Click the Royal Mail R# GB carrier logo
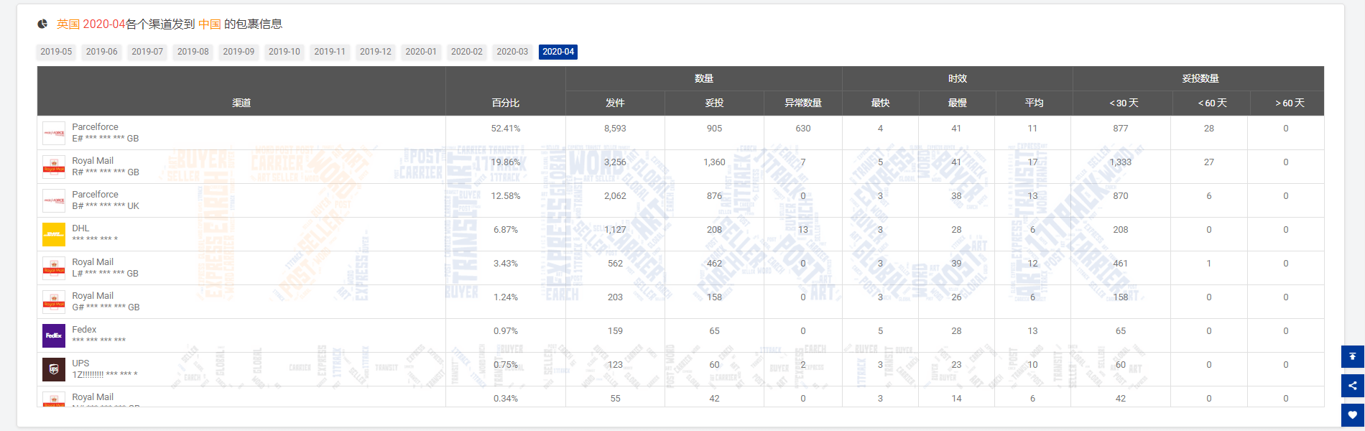This screenshot has height=431, width=1365. tap(54, 167)
